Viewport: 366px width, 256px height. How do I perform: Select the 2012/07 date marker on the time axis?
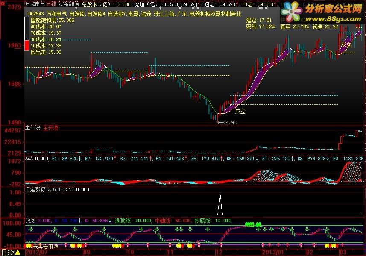36,252
